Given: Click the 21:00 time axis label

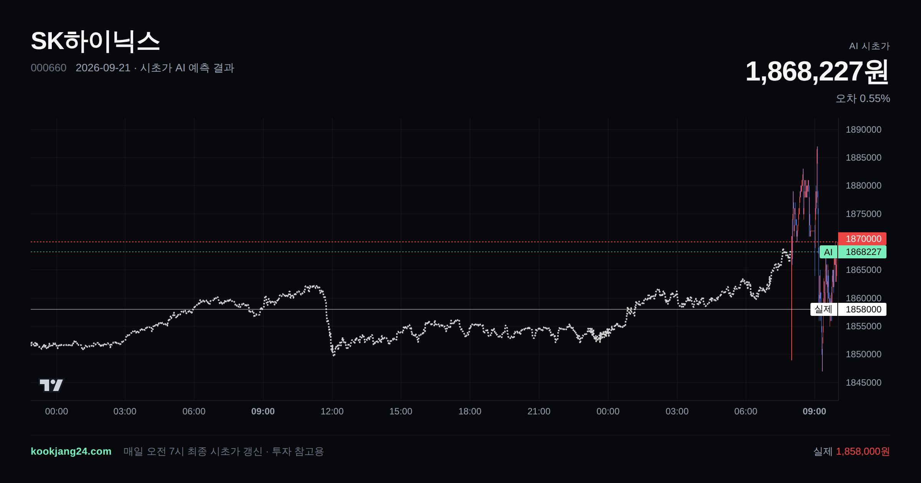Looking at the screenshot, I should [x=539, y=411].
